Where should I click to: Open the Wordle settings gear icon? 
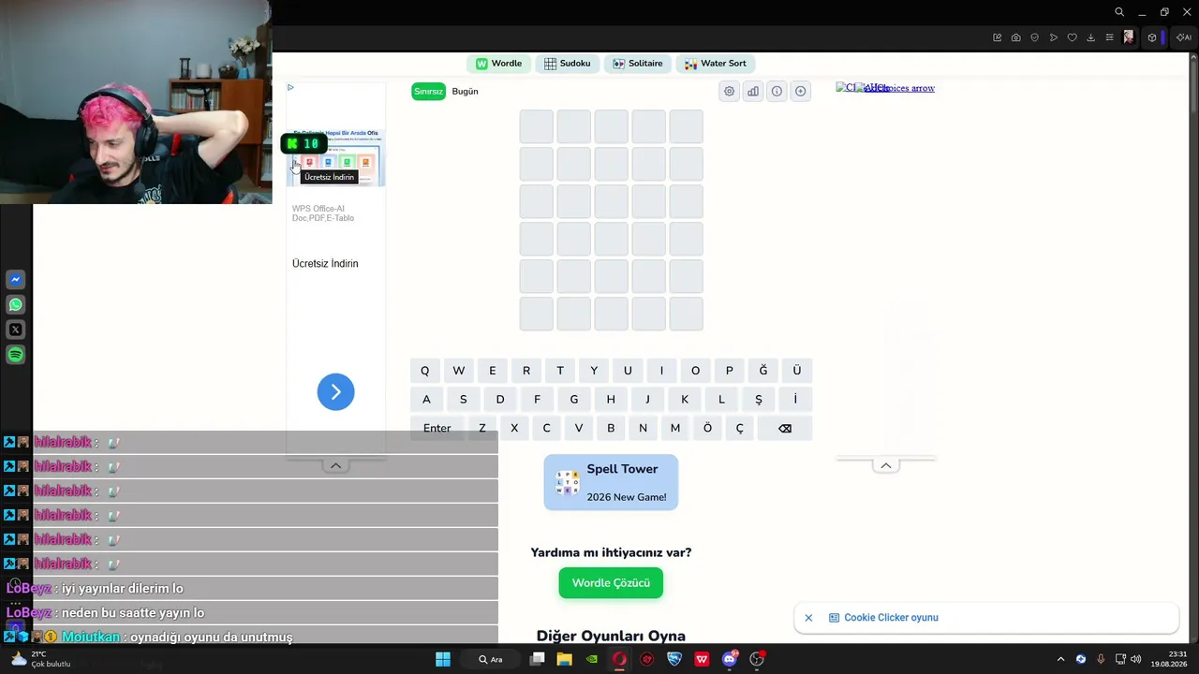[x=729, y=91]
